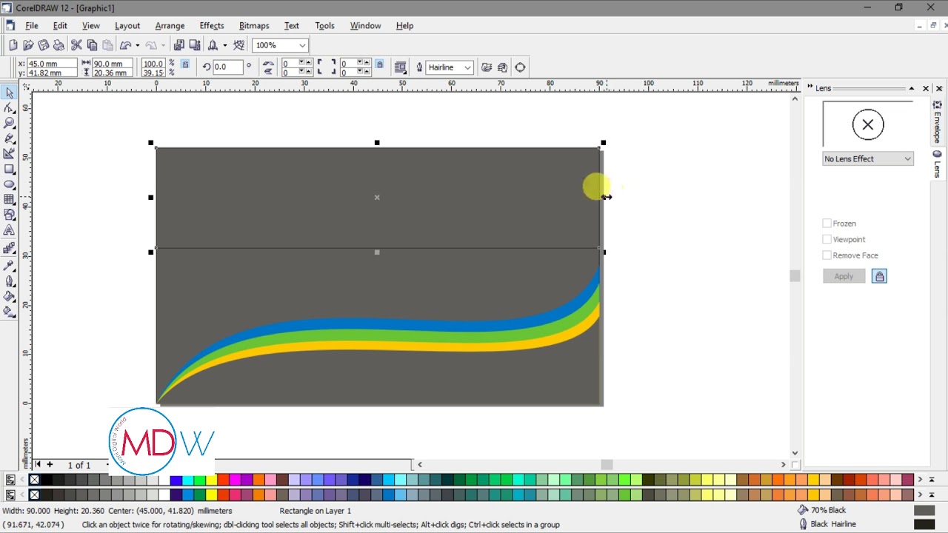Click the angle of rotation field
Screen dimensions: 948x533
coord(227,67)
